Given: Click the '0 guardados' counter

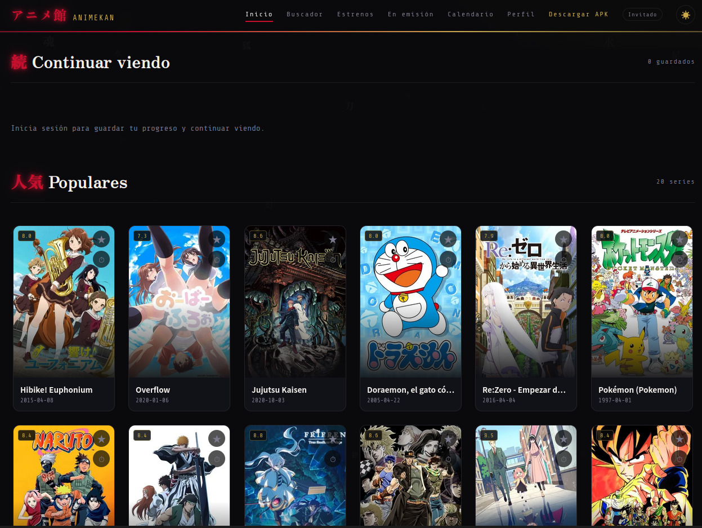Looking at the screenshot, I should pos(671,61).
